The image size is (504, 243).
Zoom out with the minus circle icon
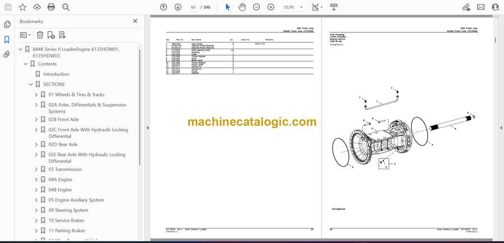(x=256, y=7)
